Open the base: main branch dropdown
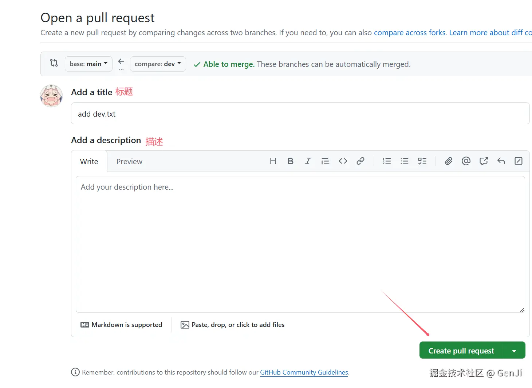Image resolution: width=532 pixels, height=388 pixels. point(88,64)
